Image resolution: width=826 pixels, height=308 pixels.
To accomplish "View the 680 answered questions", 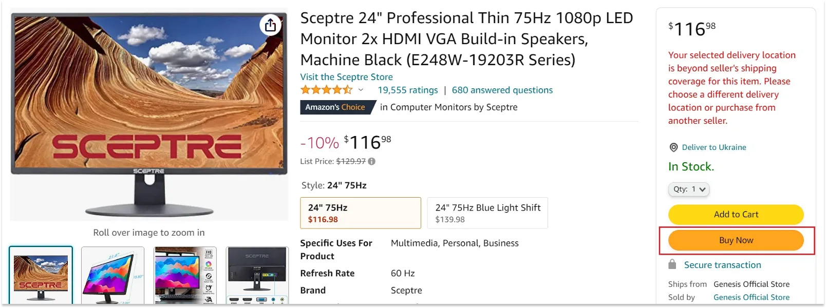I will click(x=502, y=90).
